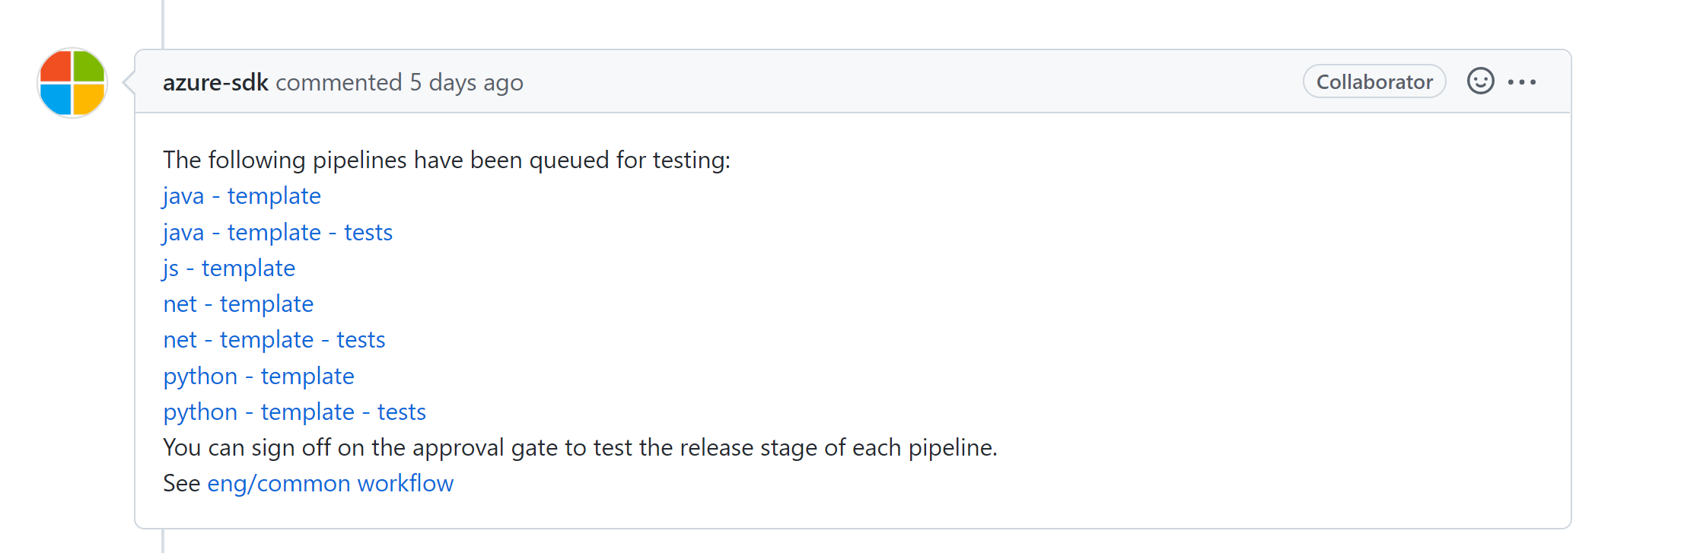Expand the options menu beside the reaction icon

click(x=1522, y=81)
